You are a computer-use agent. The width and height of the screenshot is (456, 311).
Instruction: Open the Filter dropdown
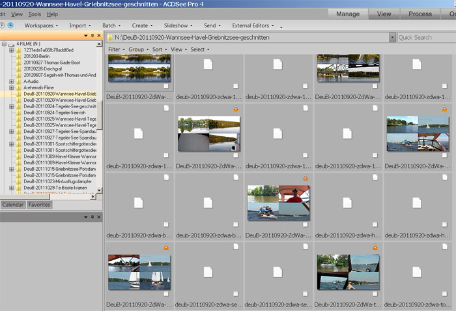(115, 50)
